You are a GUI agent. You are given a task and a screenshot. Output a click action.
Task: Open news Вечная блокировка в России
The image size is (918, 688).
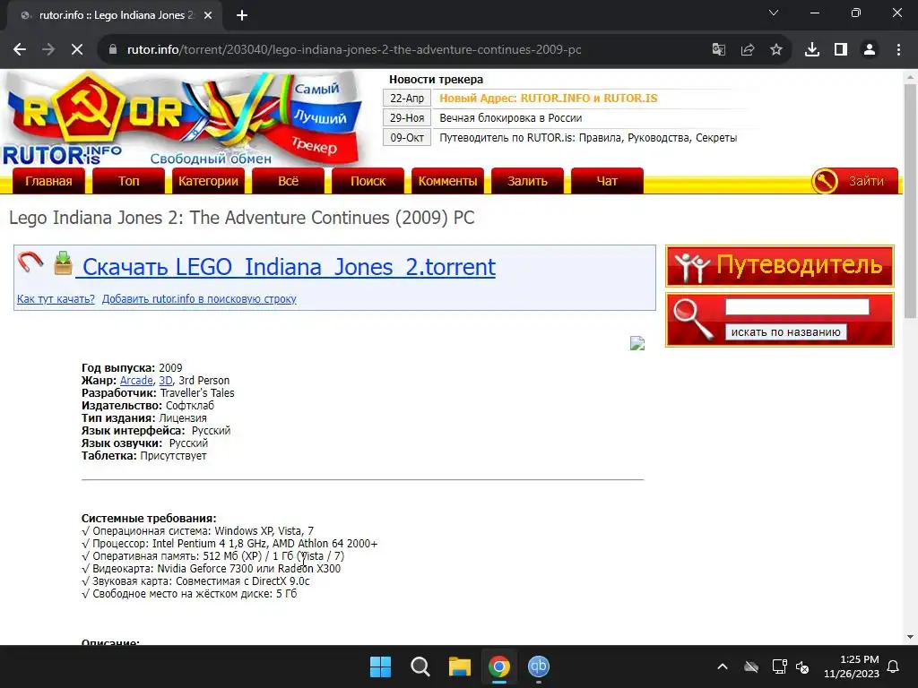(510, 118)
